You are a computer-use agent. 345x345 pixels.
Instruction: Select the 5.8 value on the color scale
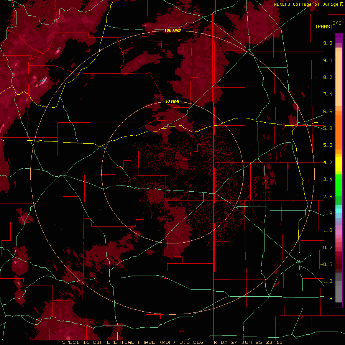pyautogui.click(x=328, y=128)
